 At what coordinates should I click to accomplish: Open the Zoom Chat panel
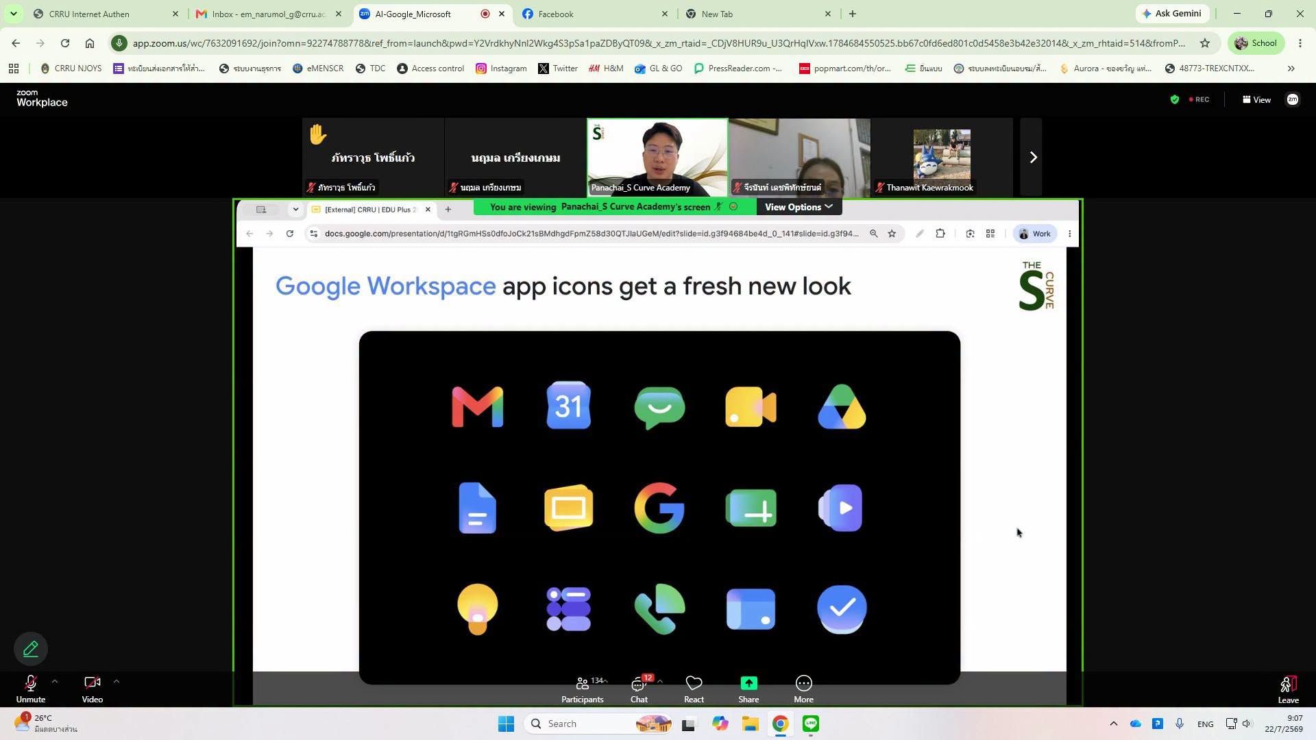coord(639,689)
